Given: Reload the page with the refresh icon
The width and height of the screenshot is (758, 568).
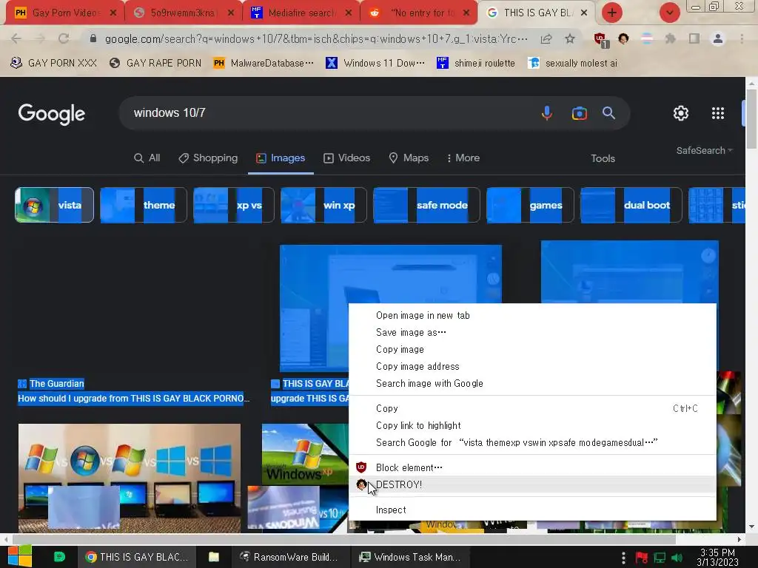Looking at the screenshot, I should [x=64, y=38].
